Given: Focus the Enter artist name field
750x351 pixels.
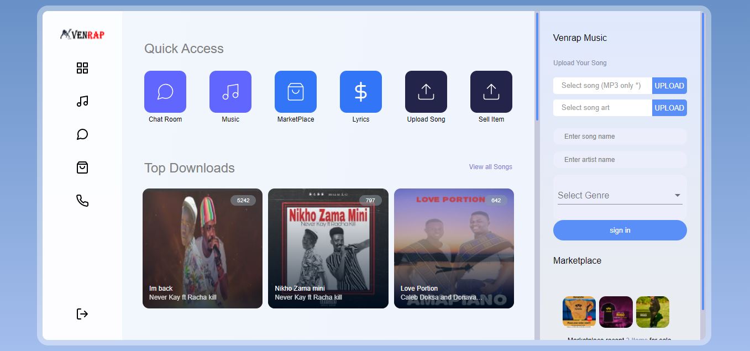Looking at the screenshot, I should (620, 160).
